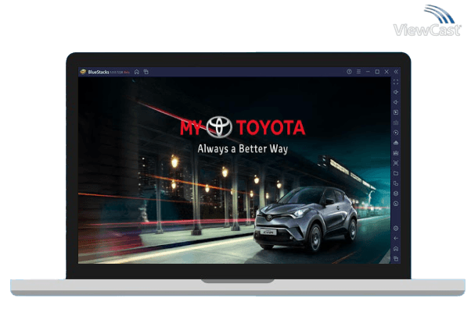This screenshot has height=323, width=471.
Task: Click the boxed play icon in sidebar
Action: tap(396, 112)
